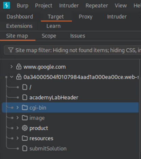Select the image tree row

(70, 118)
